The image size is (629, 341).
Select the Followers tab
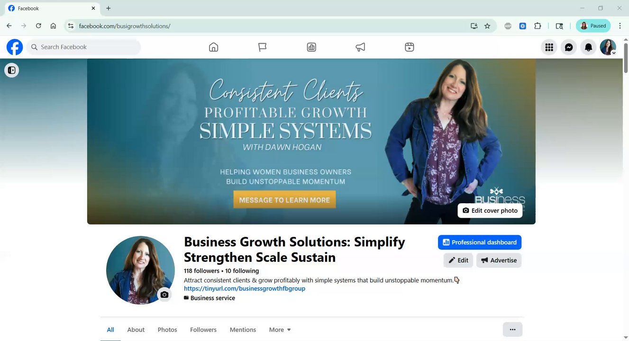click(203, 330)
